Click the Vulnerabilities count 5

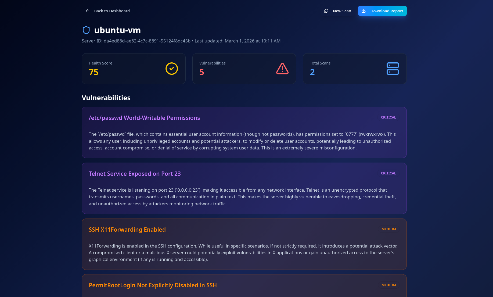point(202,72)
